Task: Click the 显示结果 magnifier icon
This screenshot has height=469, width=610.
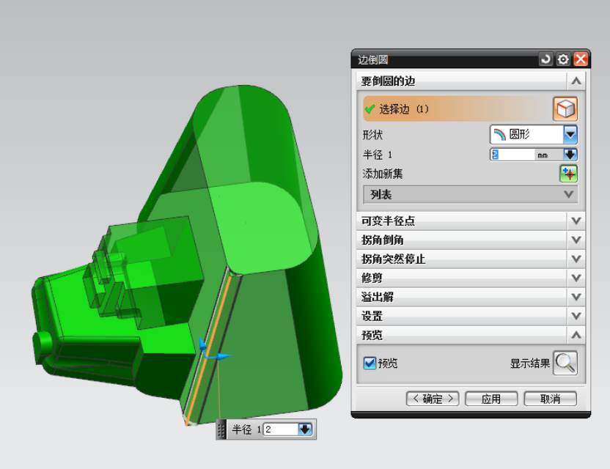Action: coord(565,363)
